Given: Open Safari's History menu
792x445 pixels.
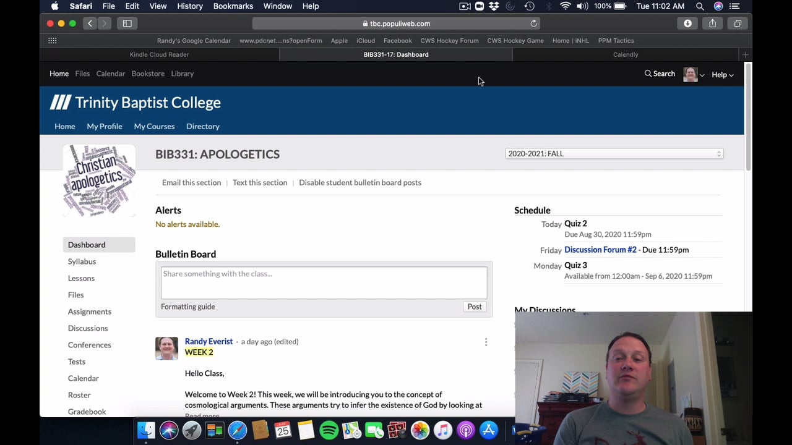Looking at the screenshot, I should click(x=190, y=6).
